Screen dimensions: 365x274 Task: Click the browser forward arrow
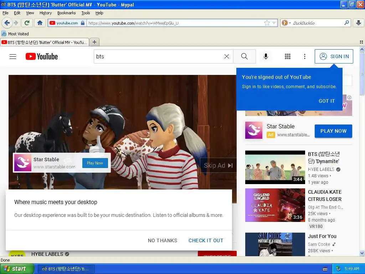click(x=16, y=23)
